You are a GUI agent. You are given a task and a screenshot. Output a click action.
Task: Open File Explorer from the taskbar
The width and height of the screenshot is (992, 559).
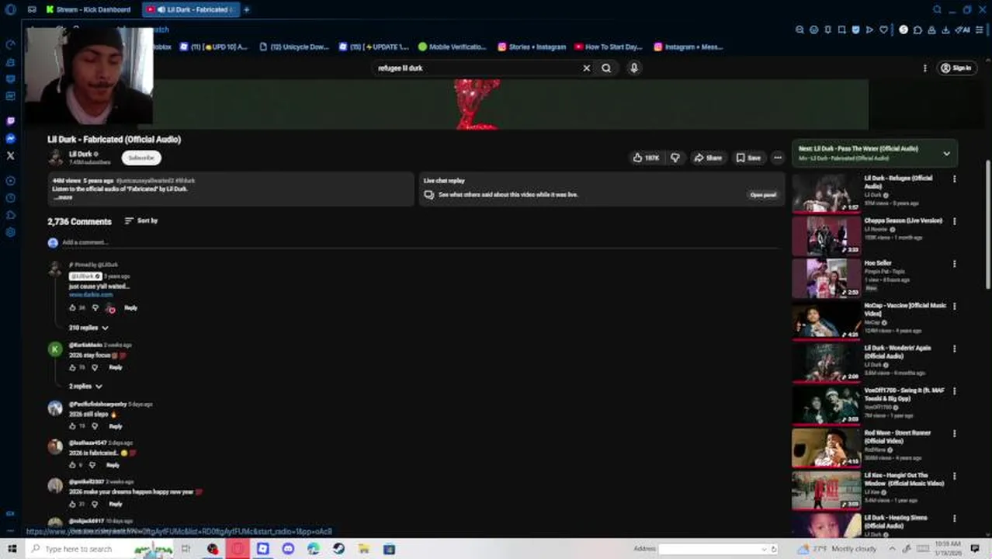click(x=363, y=549)
